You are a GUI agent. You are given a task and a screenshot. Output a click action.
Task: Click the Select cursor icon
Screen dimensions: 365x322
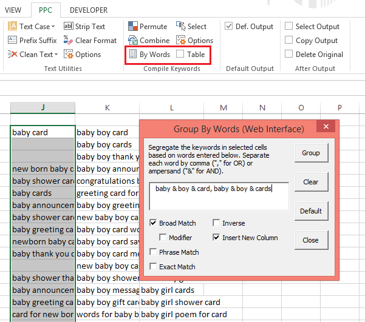click(x=181, y=26)
